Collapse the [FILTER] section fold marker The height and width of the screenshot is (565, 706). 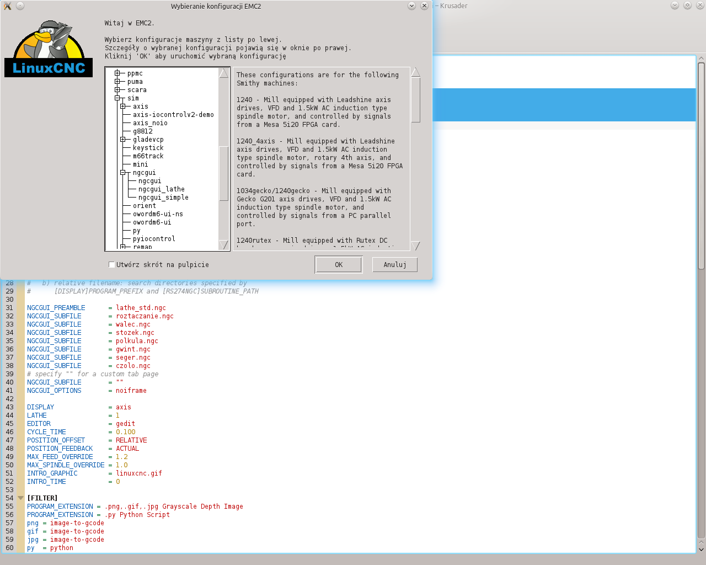point(20,498)
